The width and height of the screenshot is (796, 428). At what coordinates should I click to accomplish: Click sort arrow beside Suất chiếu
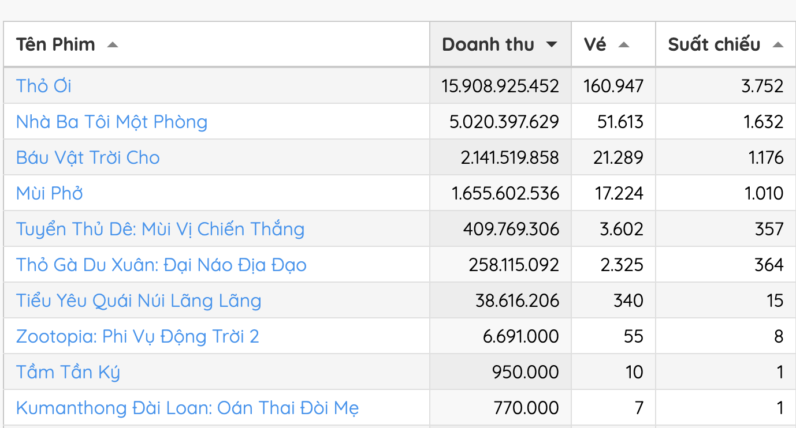(778, 45)
